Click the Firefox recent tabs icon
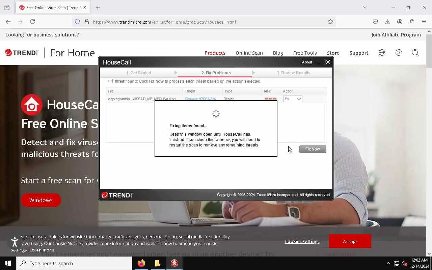 pos(7,7)
